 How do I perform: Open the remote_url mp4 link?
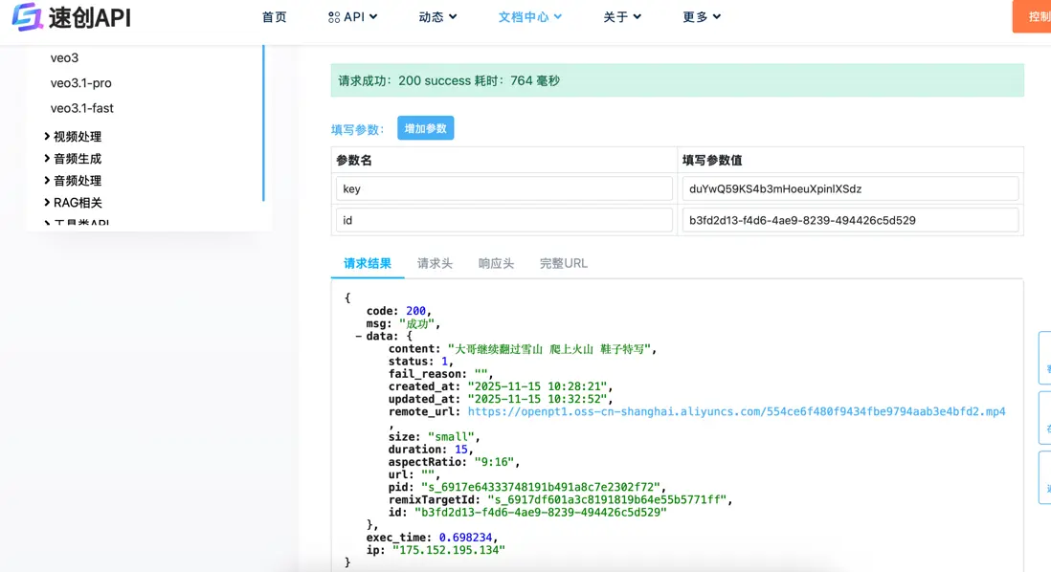737,411
